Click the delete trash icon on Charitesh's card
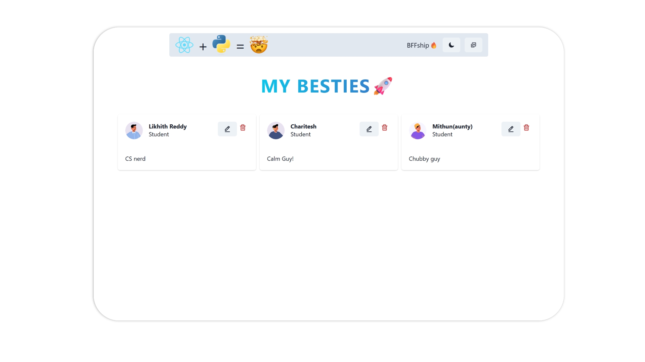Screen dimensions: 645x362 click(x=385, y=128)
